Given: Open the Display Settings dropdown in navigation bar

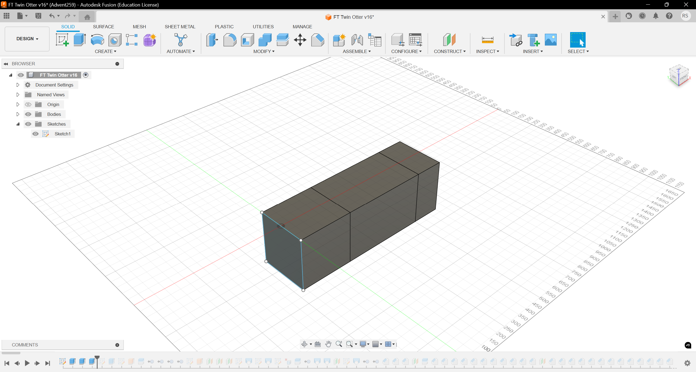Looking at the screenshot, I should (364, 344).
